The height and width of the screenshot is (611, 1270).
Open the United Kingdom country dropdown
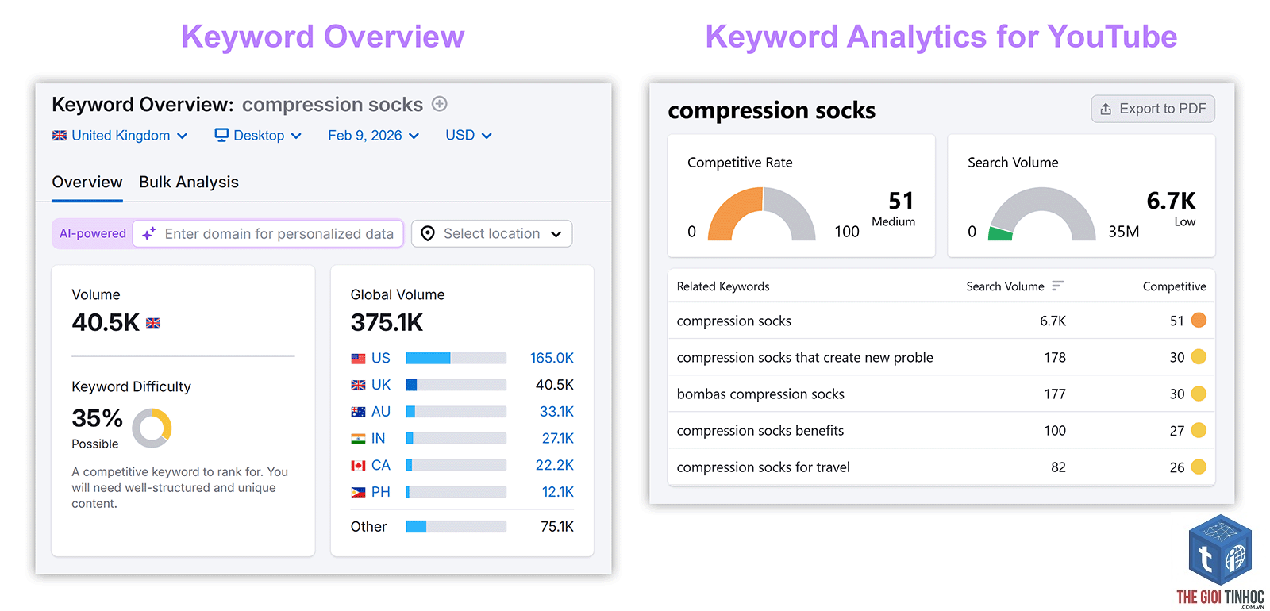coord(120,136)
